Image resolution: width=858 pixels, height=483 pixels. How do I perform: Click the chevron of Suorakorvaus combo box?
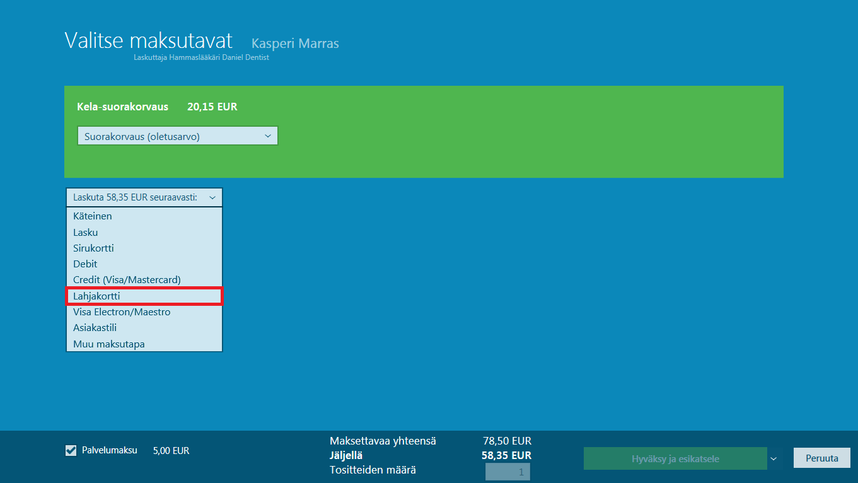point(267,136)
